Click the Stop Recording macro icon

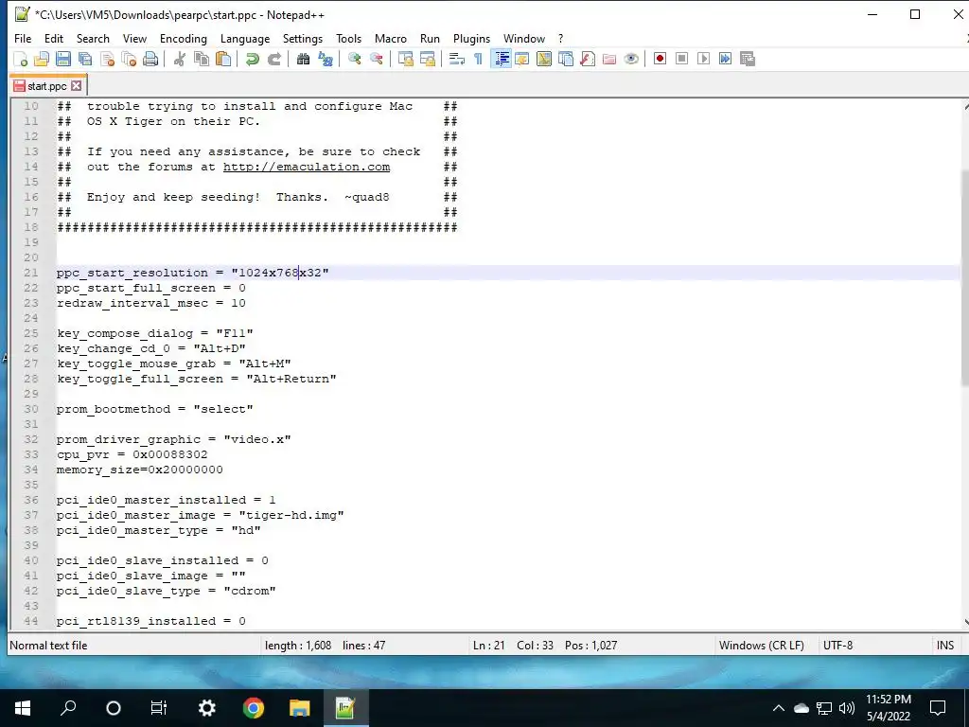pos(681,60)
